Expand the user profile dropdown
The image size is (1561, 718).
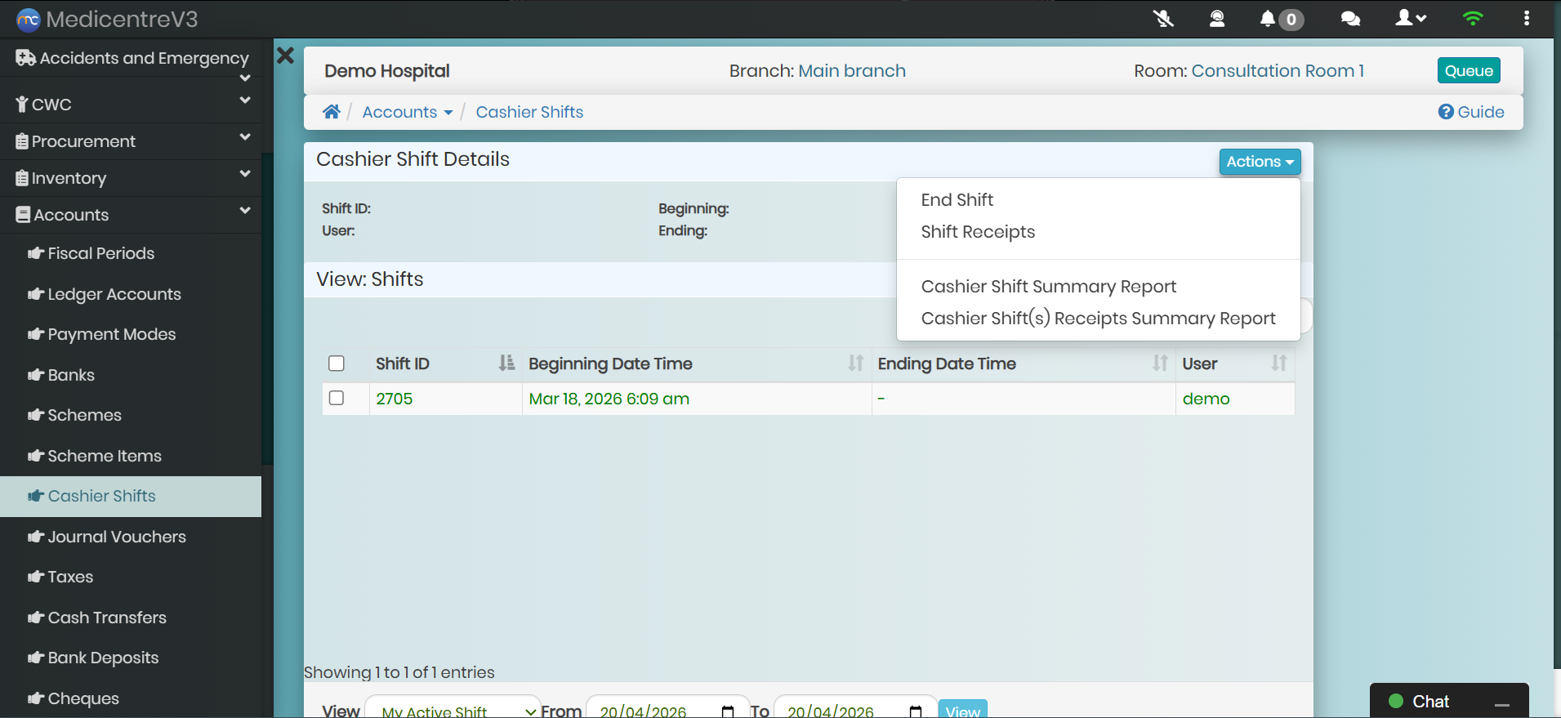tap(1411, 19)
